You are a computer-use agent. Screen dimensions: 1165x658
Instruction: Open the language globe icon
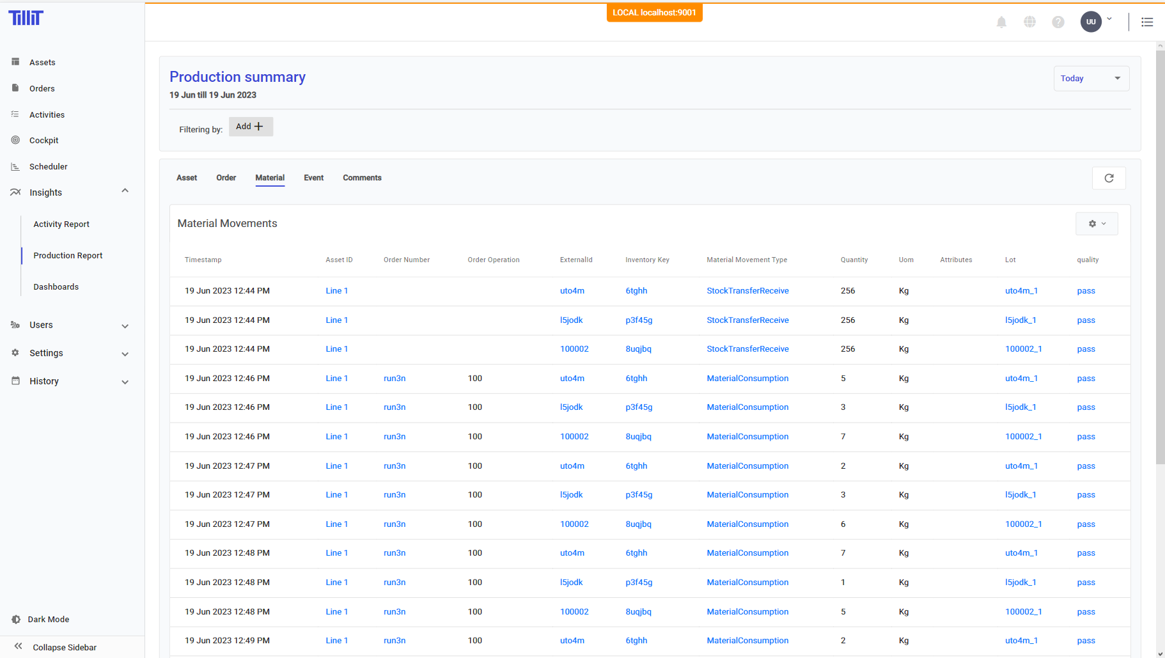tap(1029, 22)
